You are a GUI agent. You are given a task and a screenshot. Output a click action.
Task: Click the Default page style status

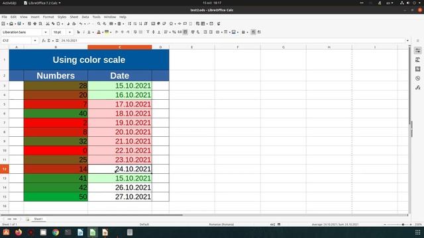(144, 224)
